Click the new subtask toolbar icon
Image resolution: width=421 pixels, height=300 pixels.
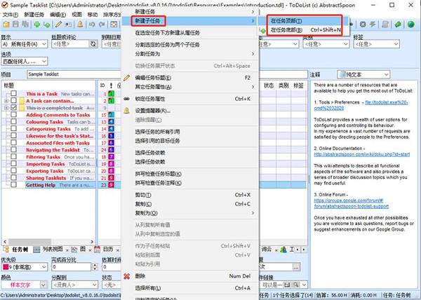click(x=47, y=25)
